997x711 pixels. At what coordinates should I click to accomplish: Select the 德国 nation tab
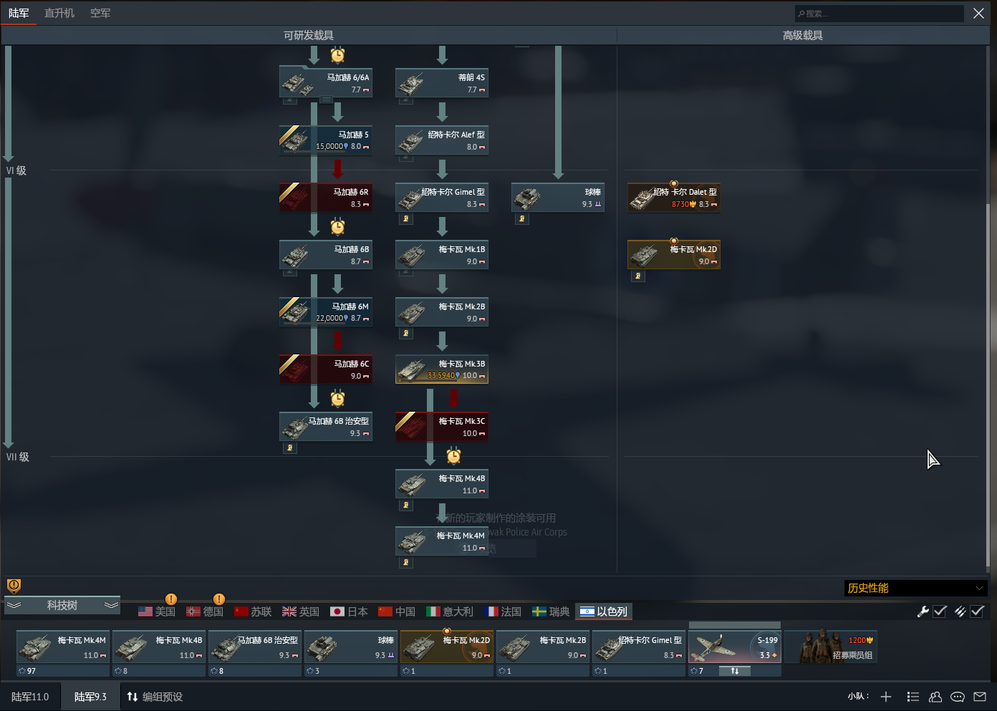click(205, 611)
